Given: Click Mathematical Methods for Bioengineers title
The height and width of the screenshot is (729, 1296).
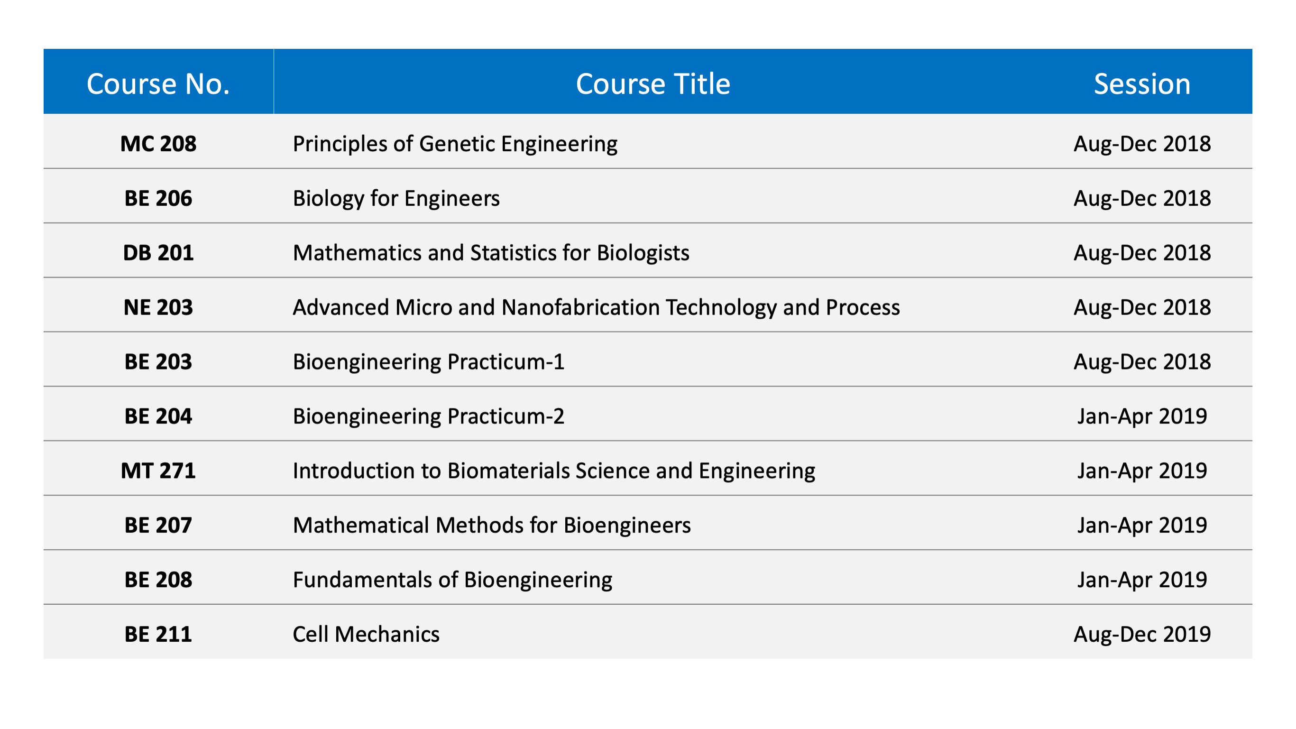Looking at the screenshot, I should [x=492, y=525].
